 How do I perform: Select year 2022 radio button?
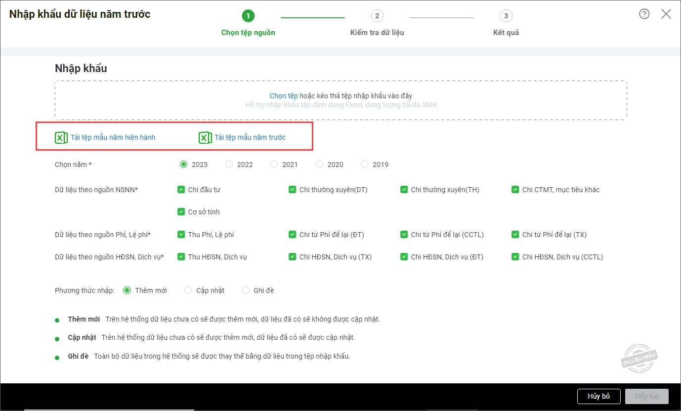[x=229, y=164]
